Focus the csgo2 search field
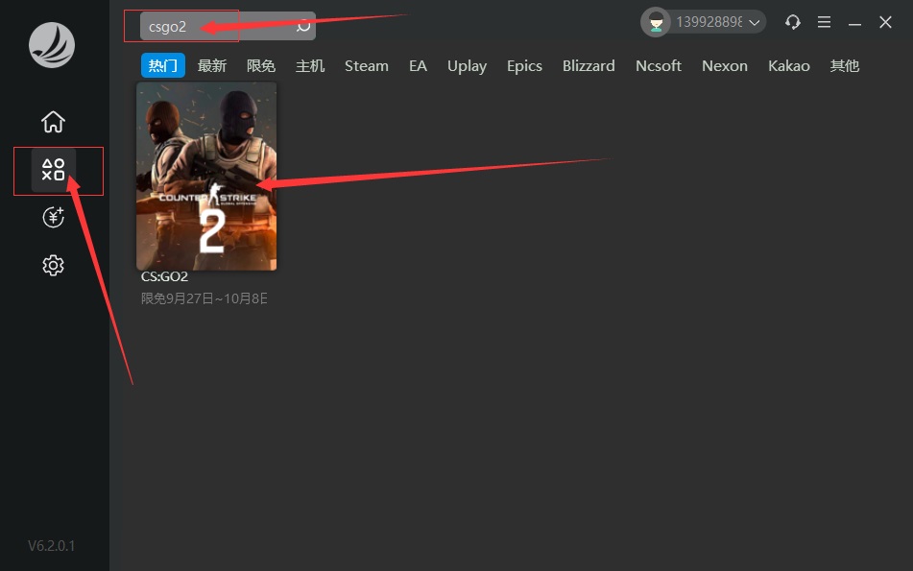913x571 pixels. tap(228, 26)
